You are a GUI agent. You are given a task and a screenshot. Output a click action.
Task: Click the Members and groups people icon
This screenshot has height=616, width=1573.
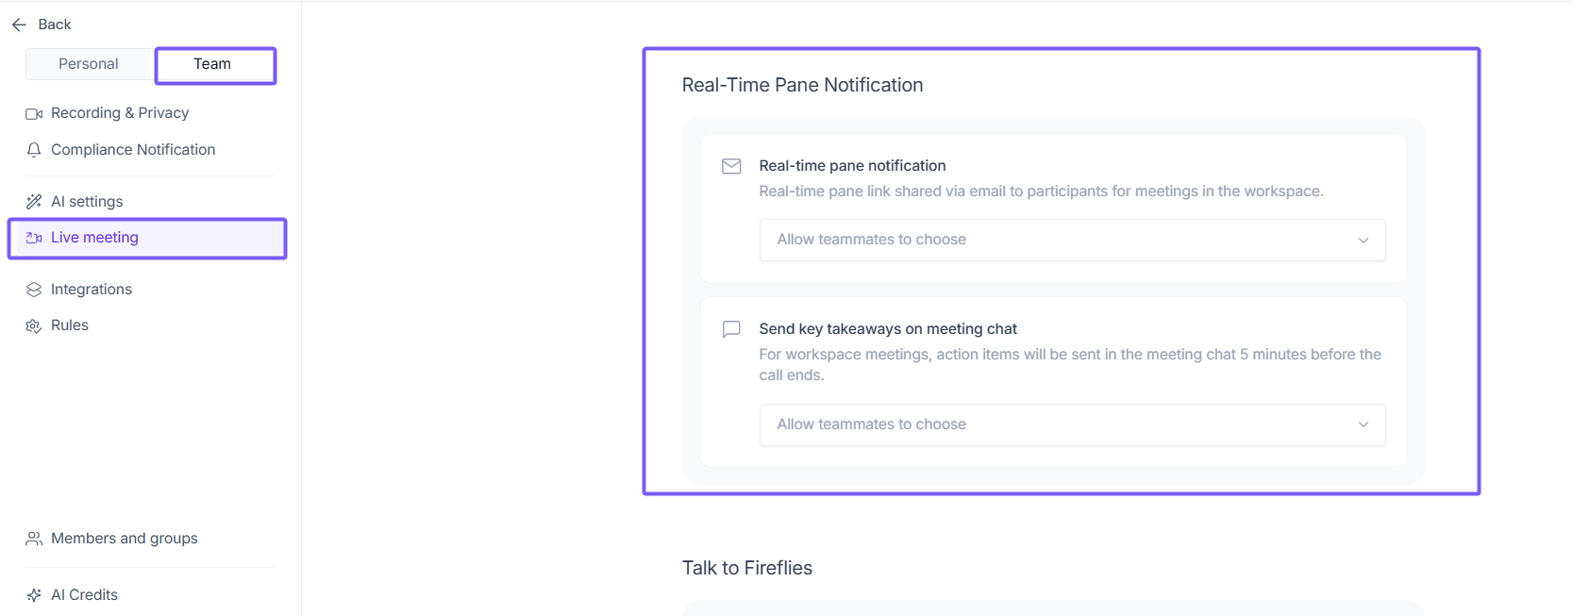coord(34,539)
